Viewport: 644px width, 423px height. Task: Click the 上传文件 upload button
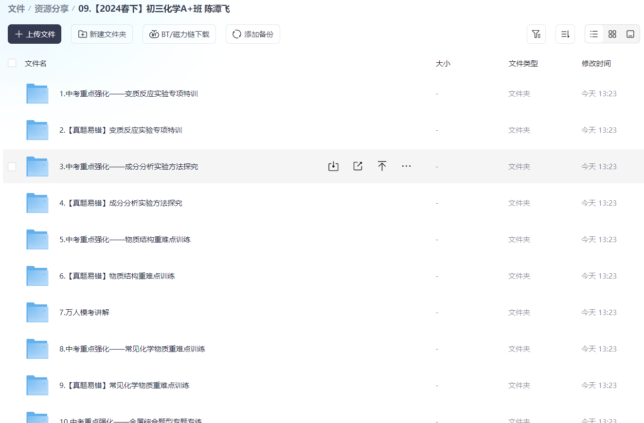(x=34, y=34)
